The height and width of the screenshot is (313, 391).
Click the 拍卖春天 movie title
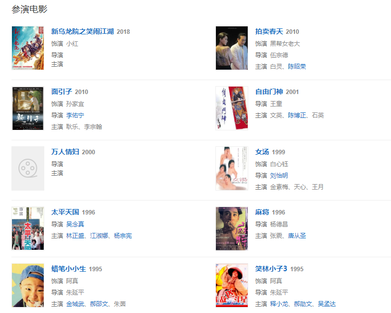pos(269,31)
